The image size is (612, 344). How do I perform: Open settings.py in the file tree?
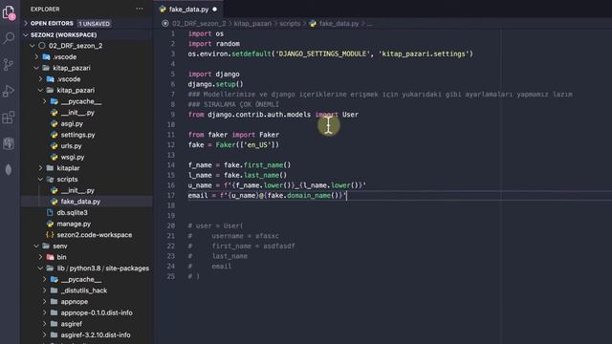click(x=77, y=135)
